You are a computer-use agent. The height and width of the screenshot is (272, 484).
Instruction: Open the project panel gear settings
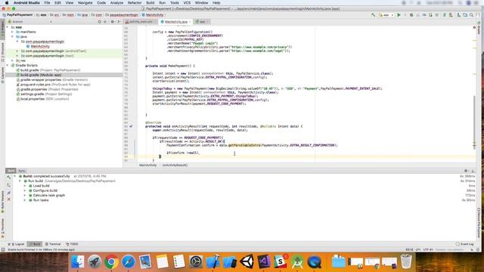coord(113,22)
